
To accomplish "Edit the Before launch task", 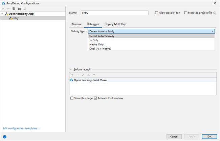I will point(83,75).
